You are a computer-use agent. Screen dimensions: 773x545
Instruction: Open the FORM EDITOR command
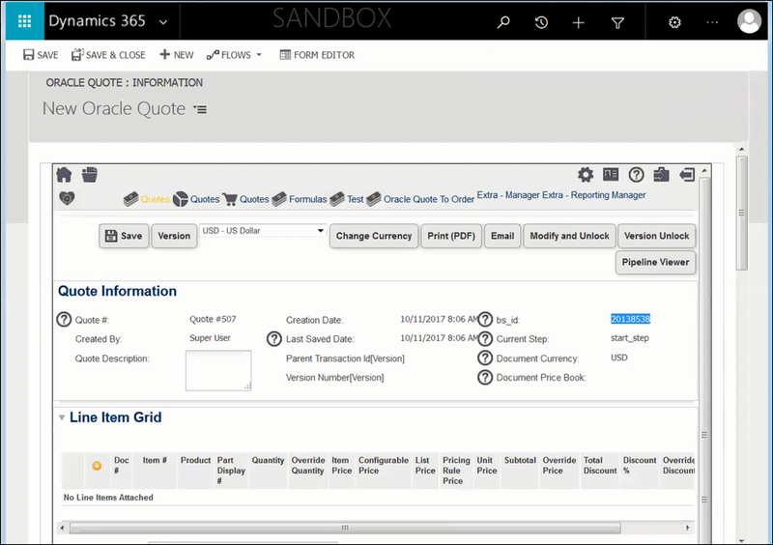tap(317, 55)
